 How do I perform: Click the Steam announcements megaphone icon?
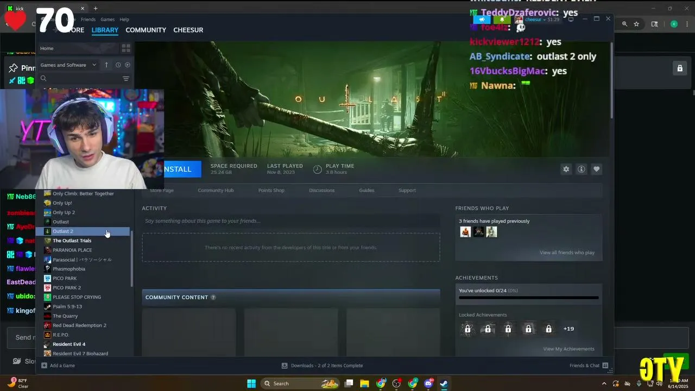point(482,20)
